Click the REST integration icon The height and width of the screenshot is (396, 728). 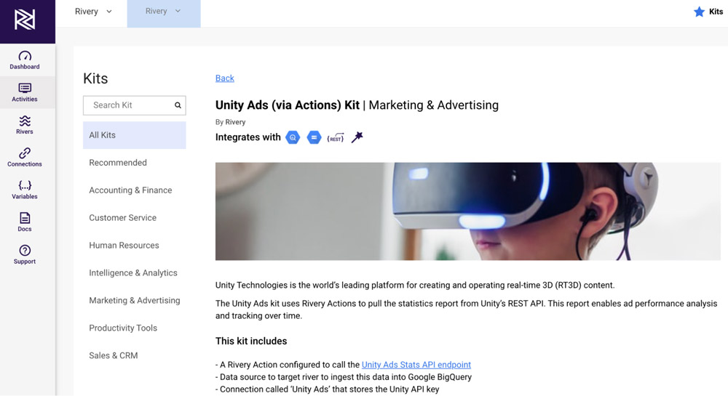[335, 137]
